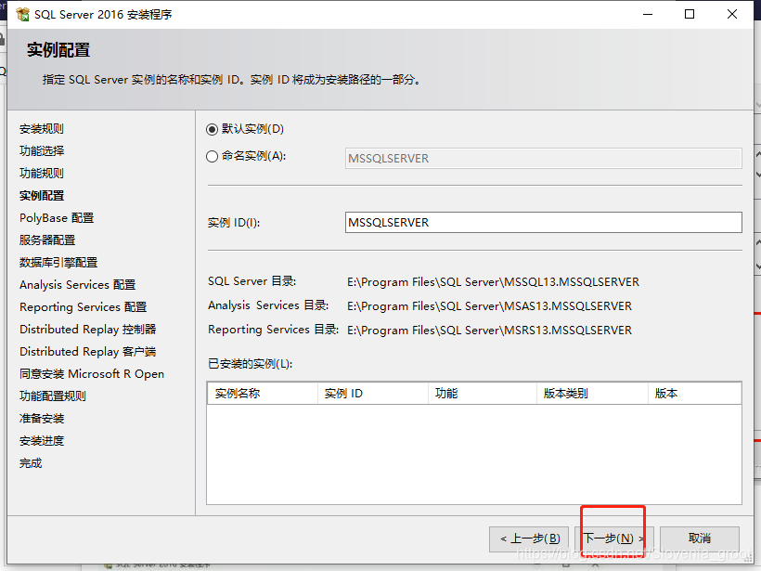
Task: Select the PolyBase 配置 step
Action: click(57, 218)
